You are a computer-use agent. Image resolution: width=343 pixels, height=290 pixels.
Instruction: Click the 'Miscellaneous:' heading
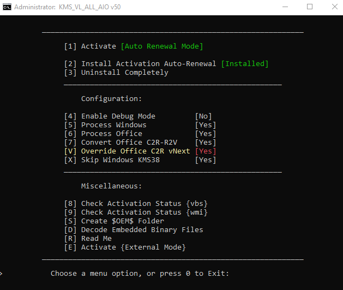tap(111, 186)
